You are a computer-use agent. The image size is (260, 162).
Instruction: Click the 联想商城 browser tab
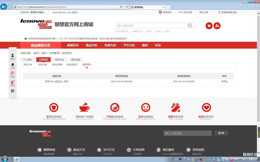(148, 7)
